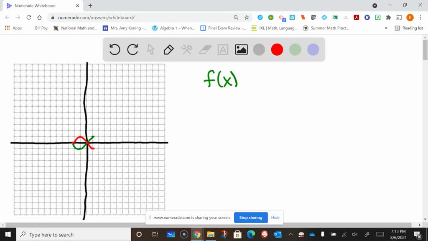This screenshot has height=241, width=428.
Task: Click the redo arrow on the whiteboard toolbar
Action: click(x=132, y=49)
